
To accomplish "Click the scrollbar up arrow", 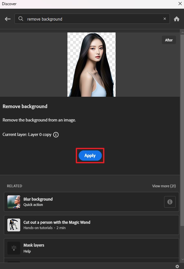I will click(x=182, y=32).
